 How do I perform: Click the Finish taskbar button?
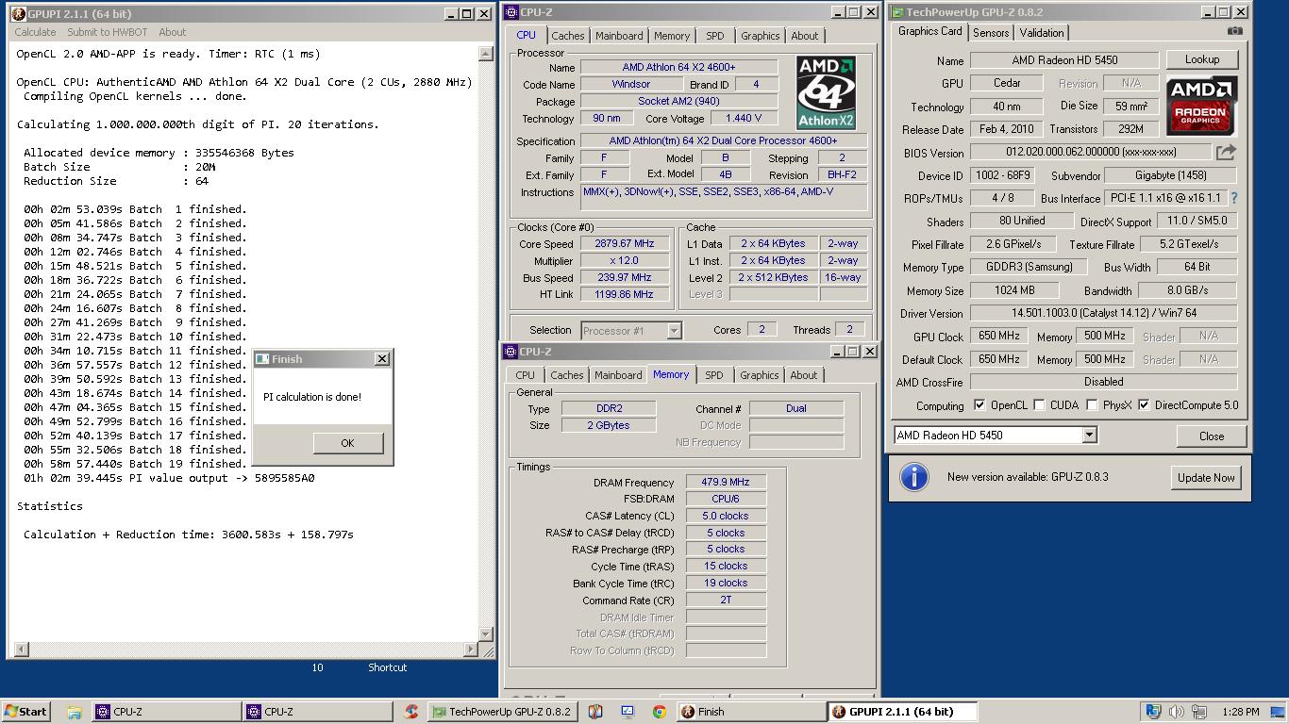click(x=750, y=712)
